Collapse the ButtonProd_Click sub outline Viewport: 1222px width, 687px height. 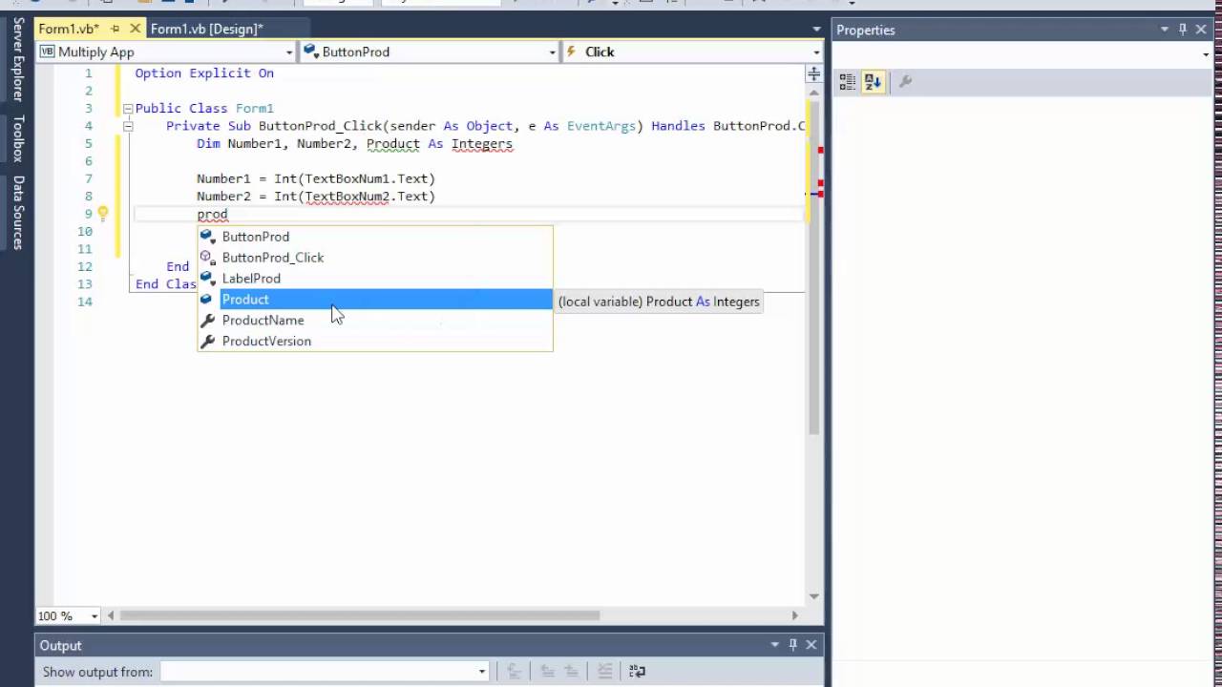127,126
